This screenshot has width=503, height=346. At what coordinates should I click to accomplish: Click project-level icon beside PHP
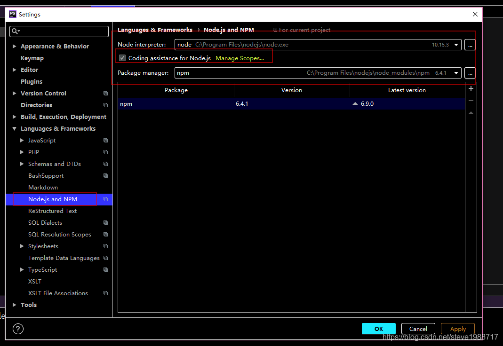(105, 152)
